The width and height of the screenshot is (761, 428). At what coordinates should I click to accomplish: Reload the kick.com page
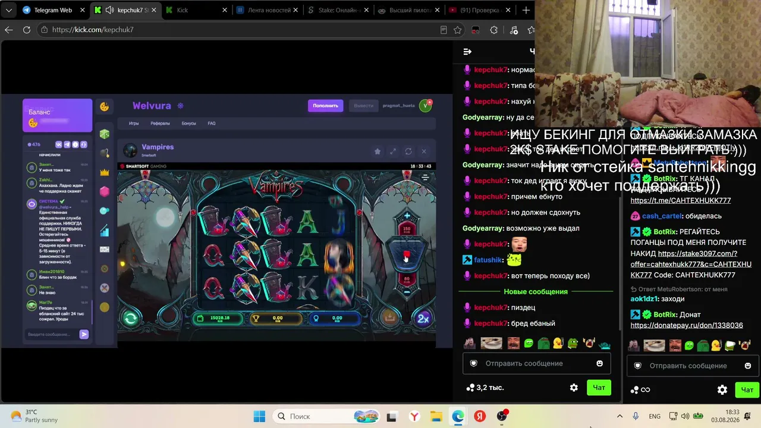click(x=27, y=30)
